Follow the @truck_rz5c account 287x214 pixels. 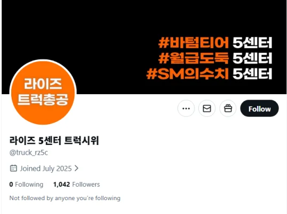click(260, 109)
